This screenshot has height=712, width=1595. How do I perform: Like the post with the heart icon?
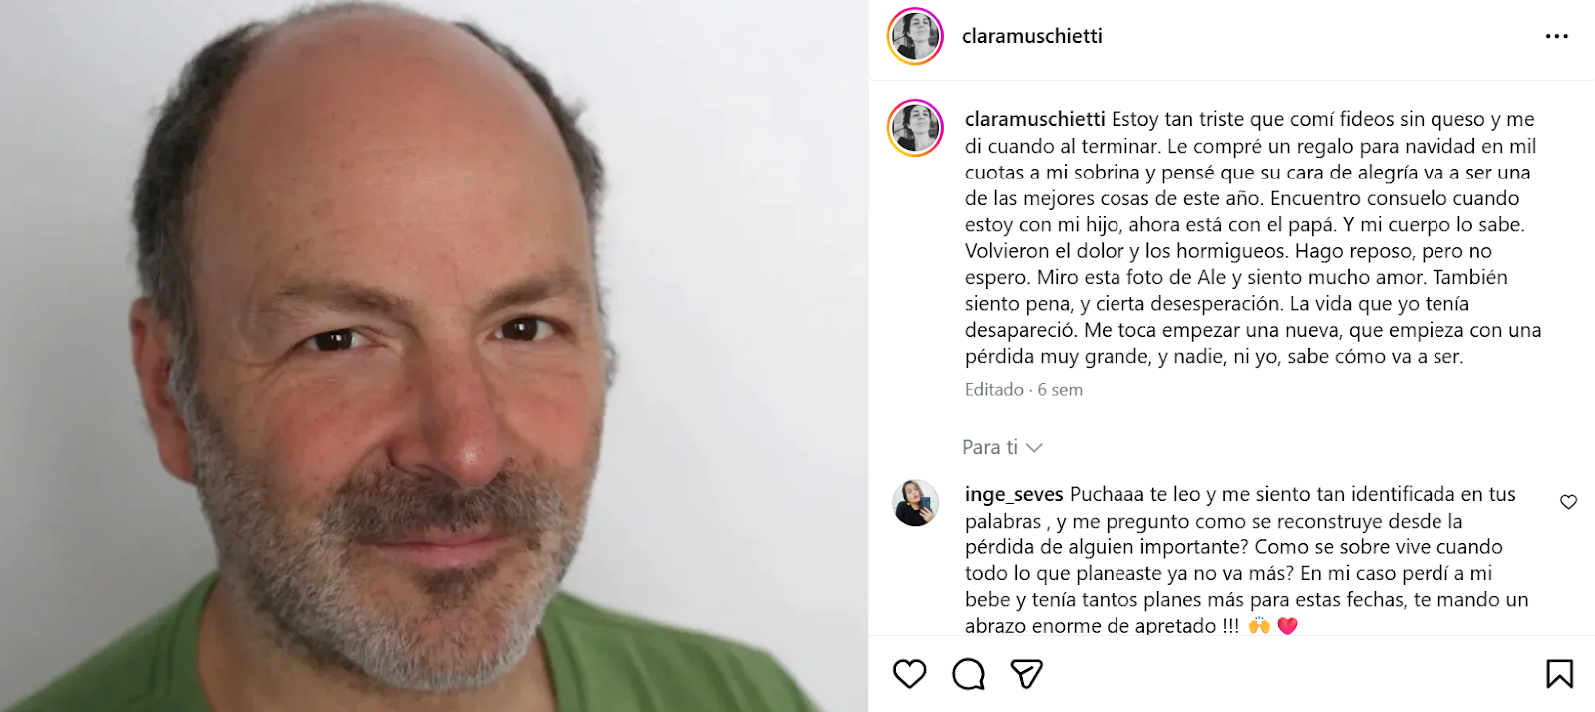click(909, 674)
